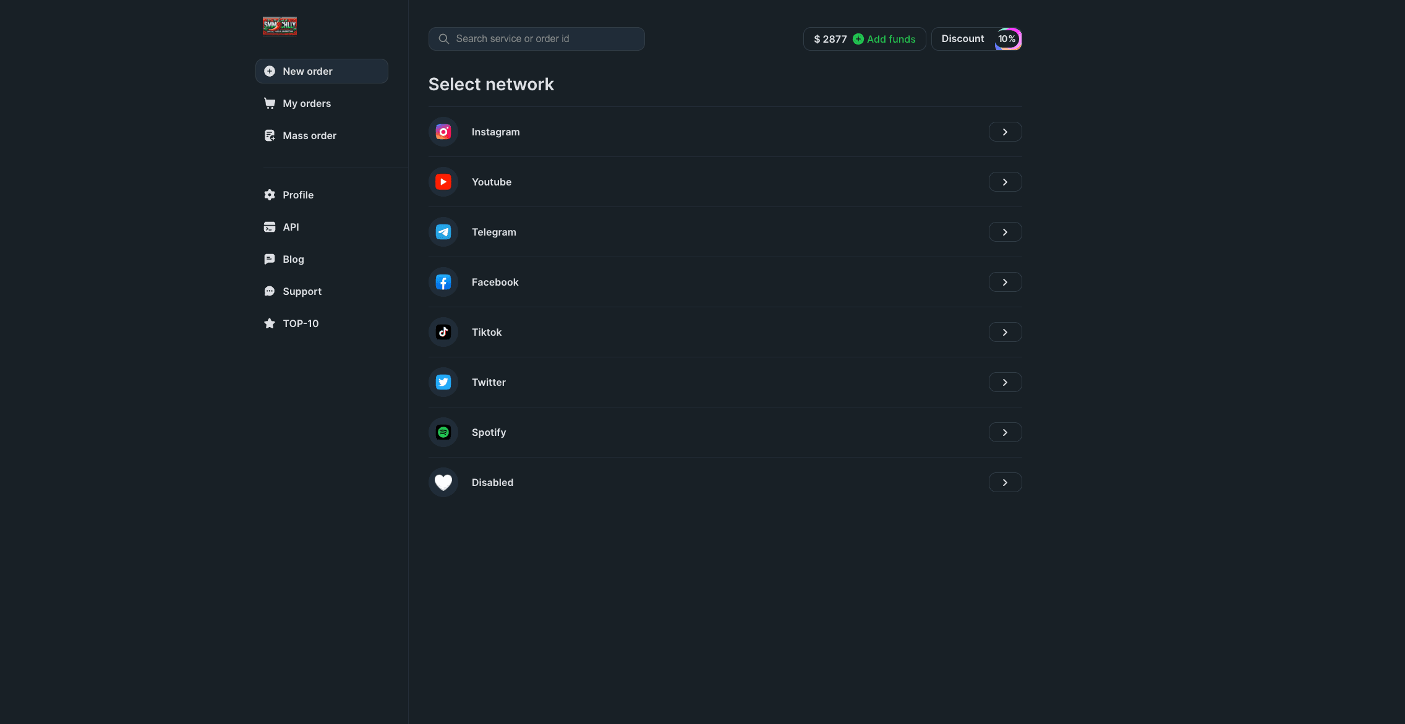This screenshot has width=1405, height=724.
Task: Click the Youtube play icon
Action: [x=443, y=182]
